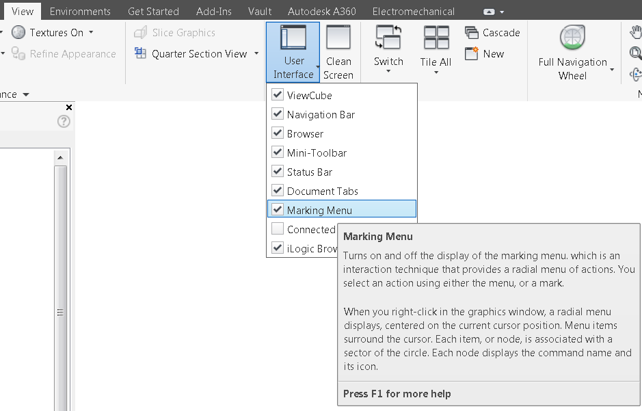Click the User Interface button
Viewport: 642px width, 411px height.
(x=293, y=48)
